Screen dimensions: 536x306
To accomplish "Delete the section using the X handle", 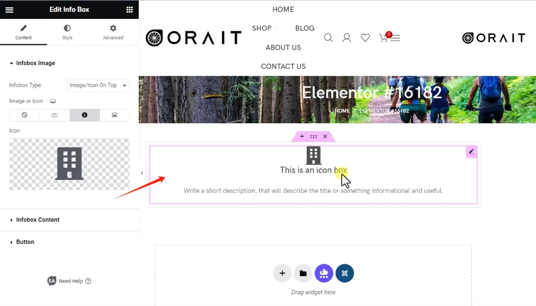I will click(325, 137).
